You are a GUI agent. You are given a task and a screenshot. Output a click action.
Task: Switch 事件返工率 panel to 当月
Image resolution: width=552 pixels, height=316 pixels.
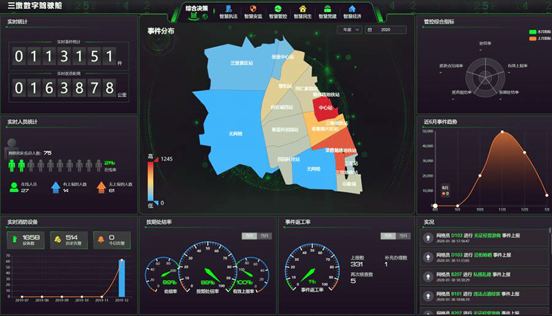pos(404,236)
